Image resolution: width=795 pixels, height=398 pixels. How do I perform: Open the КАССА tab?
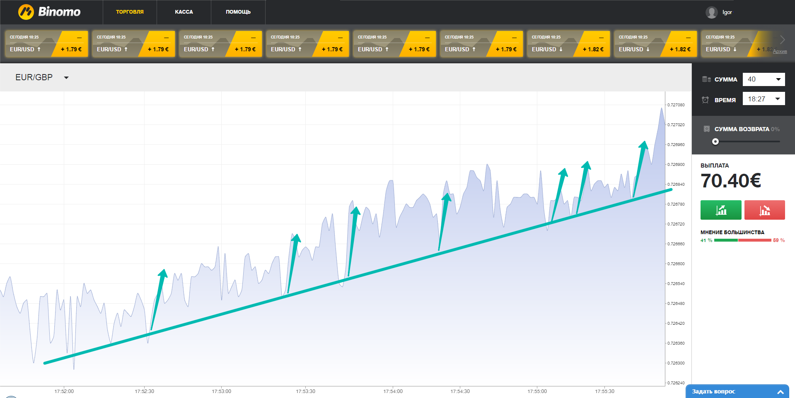pyautogui.click(x=184, y=12)
